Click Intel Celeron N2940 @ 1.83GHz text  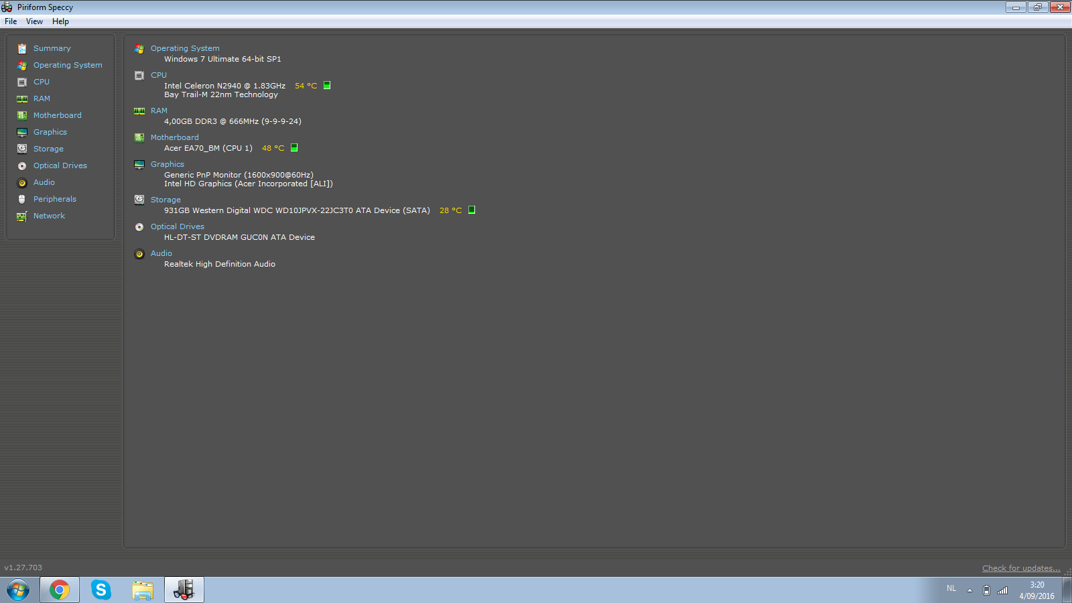point(224,86)
